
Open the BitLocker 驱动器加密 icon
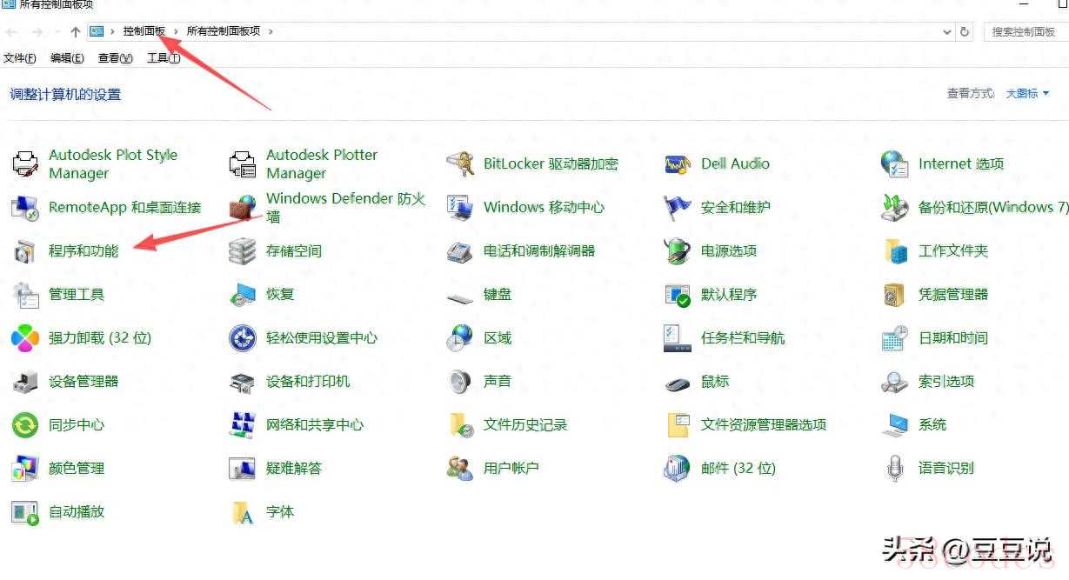459,163
